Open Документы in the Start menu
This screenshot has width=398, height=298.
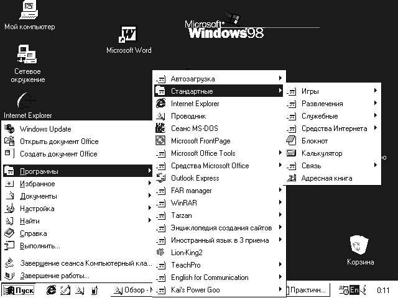click(x=78, y=196)
